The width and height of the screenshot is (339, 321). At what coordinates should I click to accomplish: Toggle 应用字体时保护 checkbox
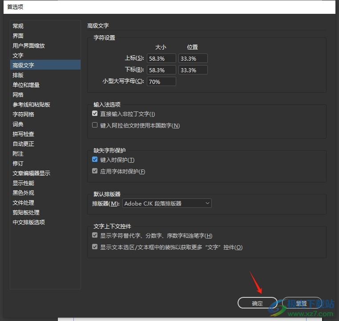pyautogui.click(x=95, y=171)
